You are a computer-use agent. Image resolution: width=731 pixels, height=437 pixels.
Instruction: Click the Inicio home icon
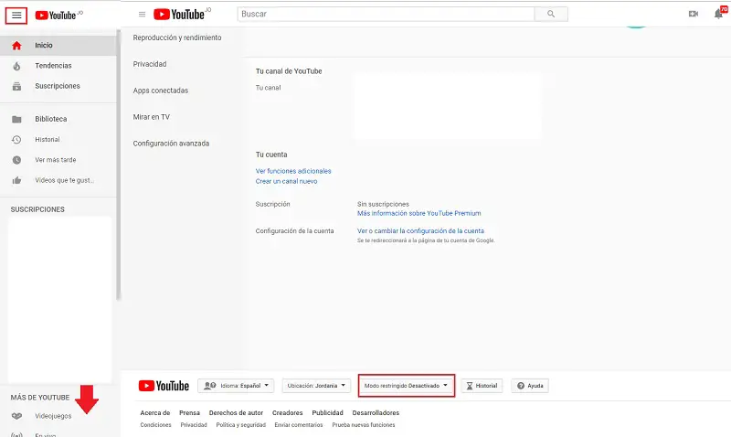pos(16,45)
